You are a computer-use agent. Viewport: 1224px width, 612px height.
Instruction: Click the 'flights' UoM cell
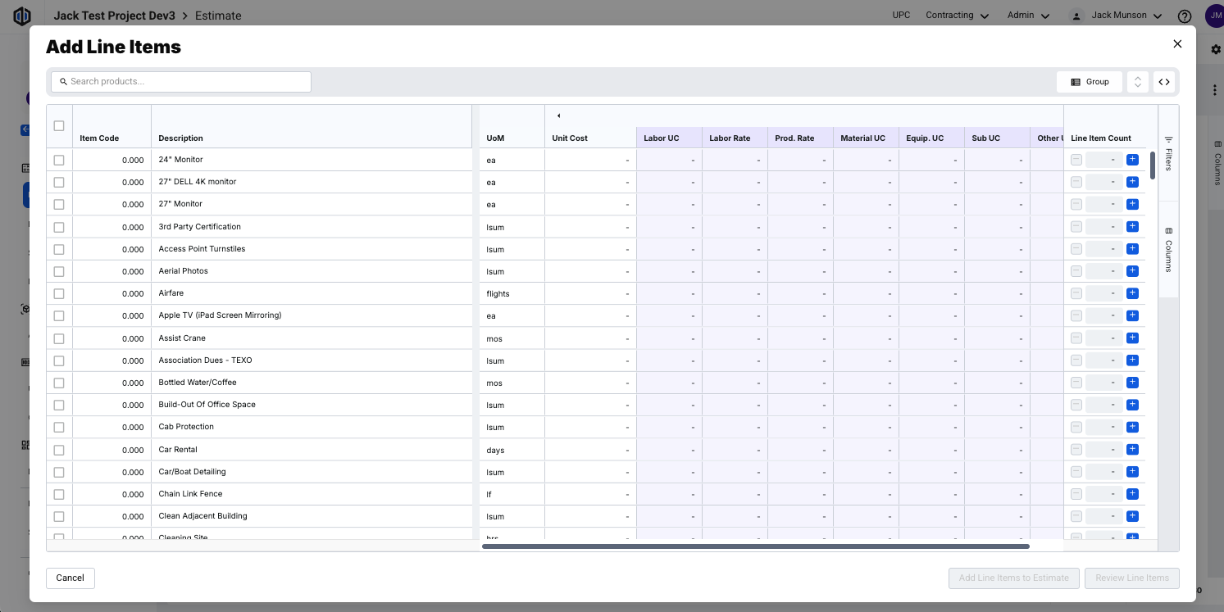coord(512,293)
